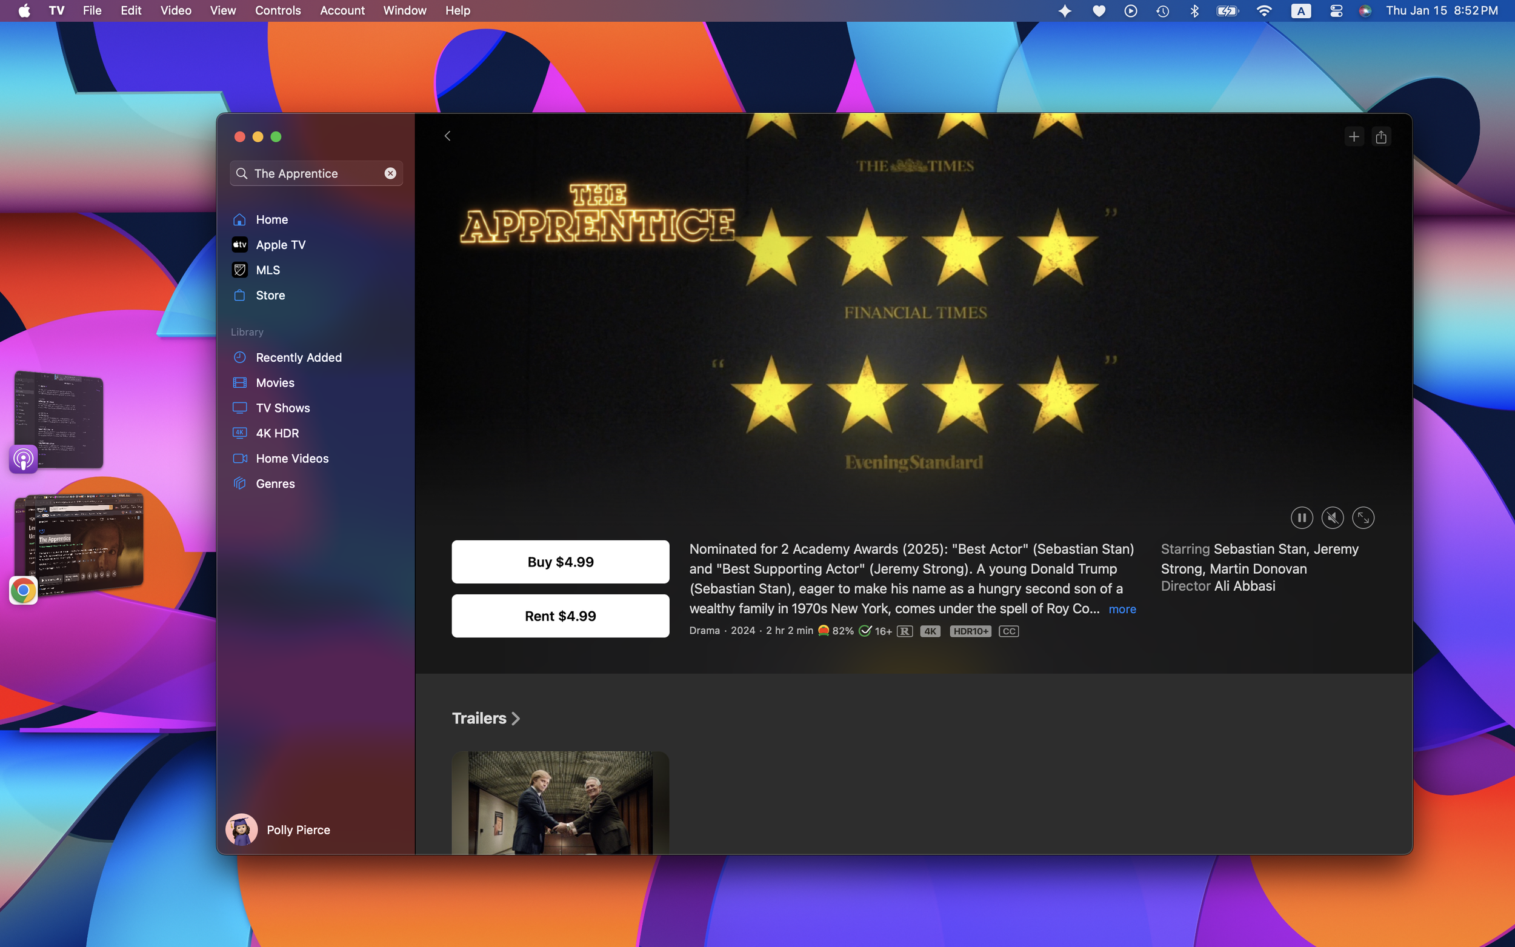Expand the description with the more link
The image size is (1515, 947).
1122,609
